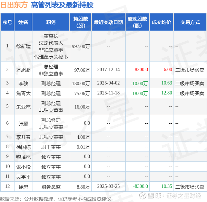The width and height of the screenshot is (207, 202).
Task: Select the name 张小松
Action: click(x=23, y=167)
